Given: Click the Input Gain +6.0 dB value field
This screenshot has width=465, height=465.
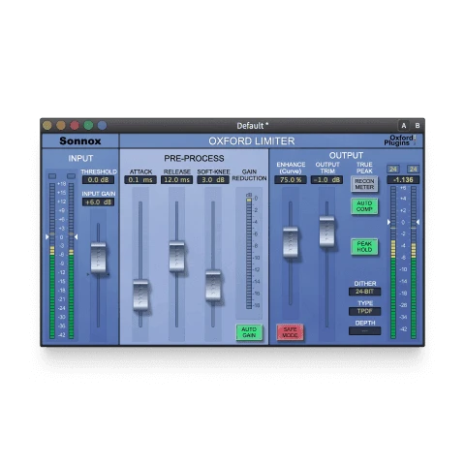Looking at the screenshot, I should pos(98,202).
